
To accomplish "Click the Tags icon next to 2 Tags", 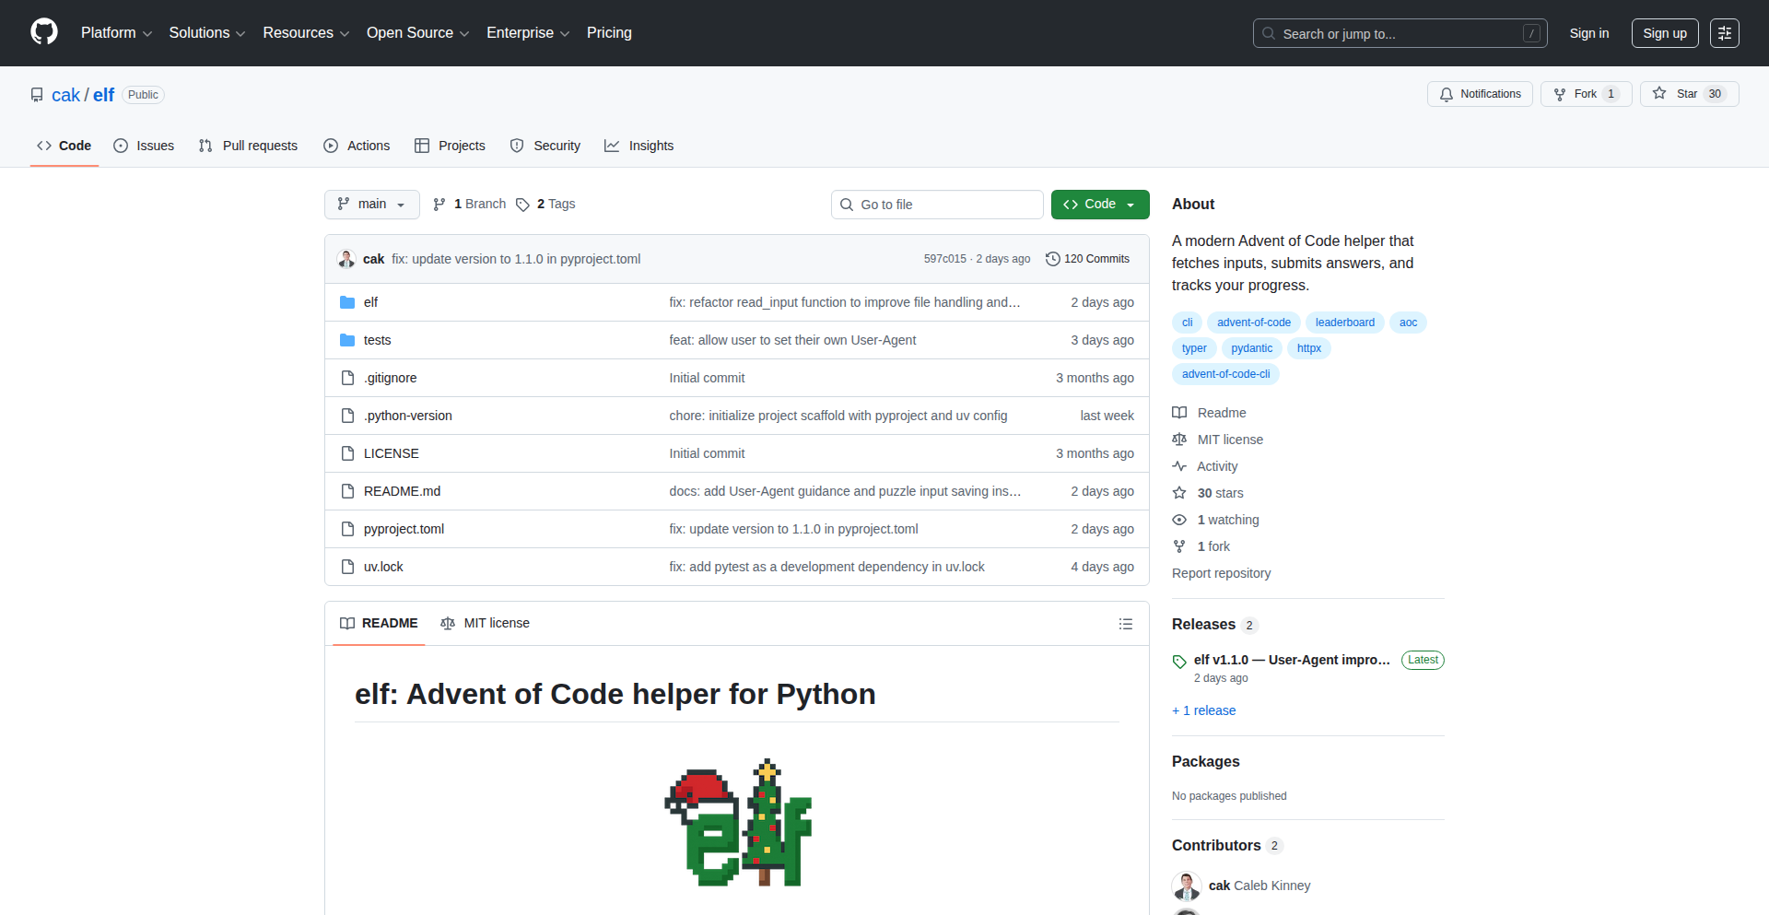I will 522,205.
